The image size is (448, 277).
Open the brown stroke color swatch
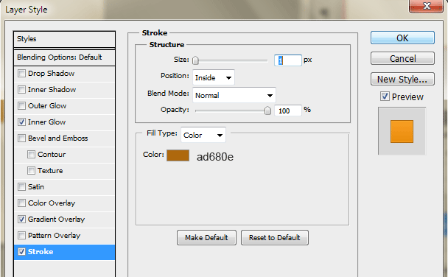178,155
